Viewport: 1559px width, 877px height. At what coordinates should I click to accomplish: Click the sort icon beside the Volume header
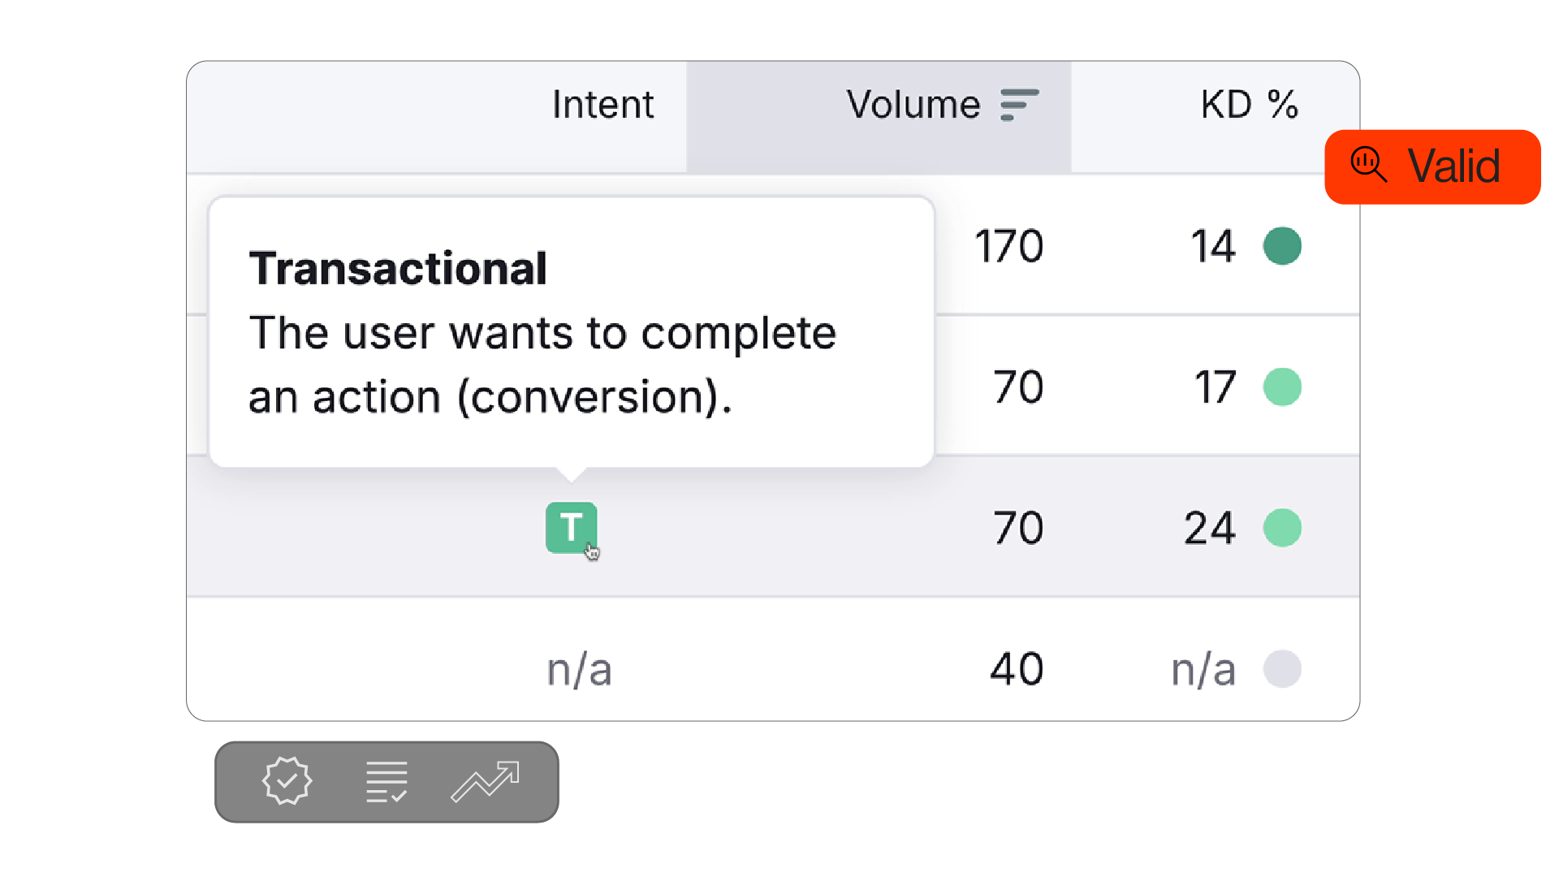point(1017,104)
